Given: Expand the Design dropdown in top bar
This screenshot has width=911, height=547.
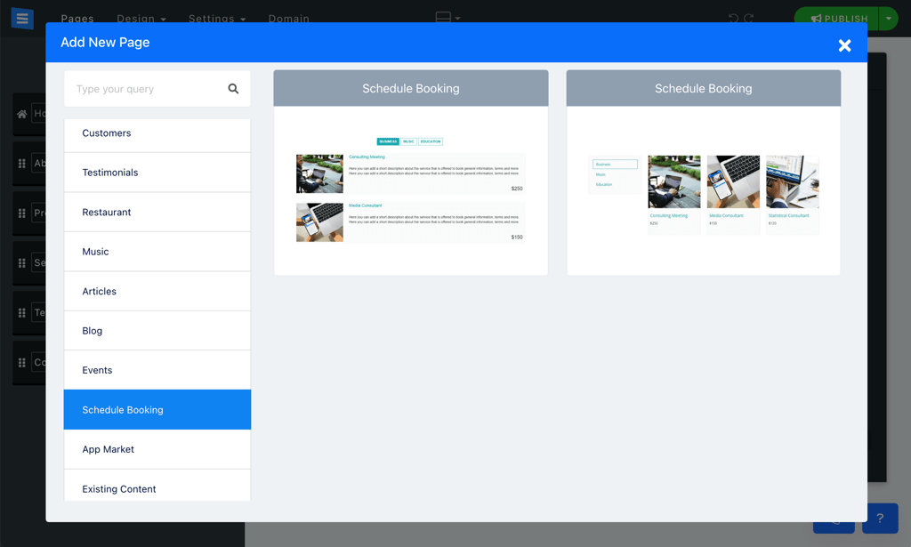Looking at the screenshot, I should pos(141,19).
